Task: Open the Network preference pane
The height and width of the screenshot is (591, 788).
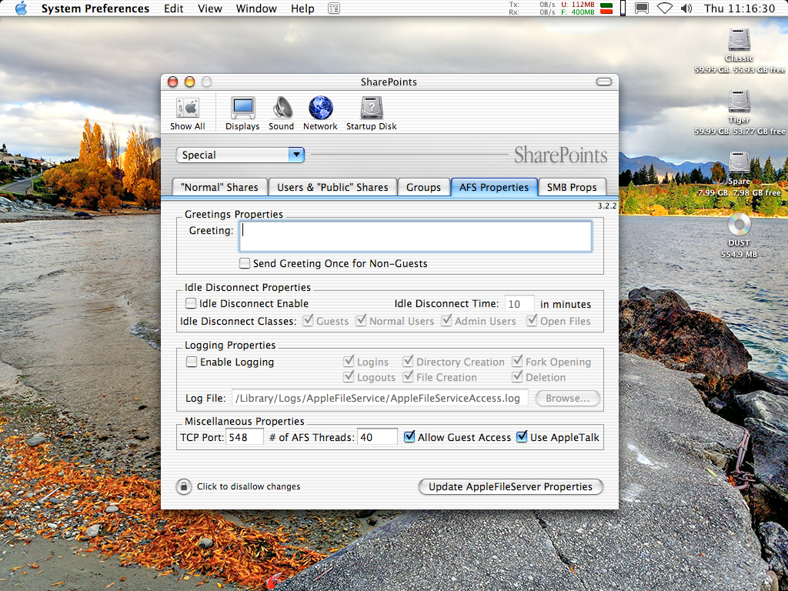Action: pyautogui.click(x=320, y=114)
